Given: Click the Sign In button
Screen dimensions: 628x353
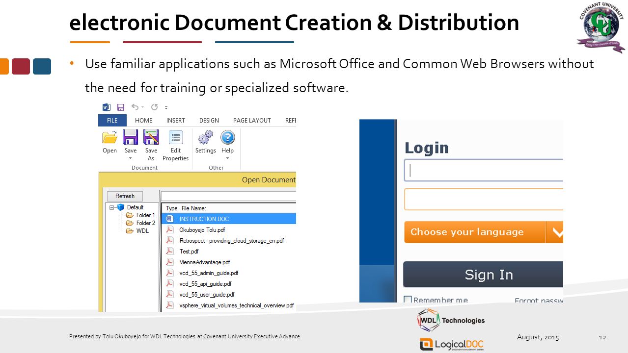Looking at the screenshot, I should click(x=483, y=274).
